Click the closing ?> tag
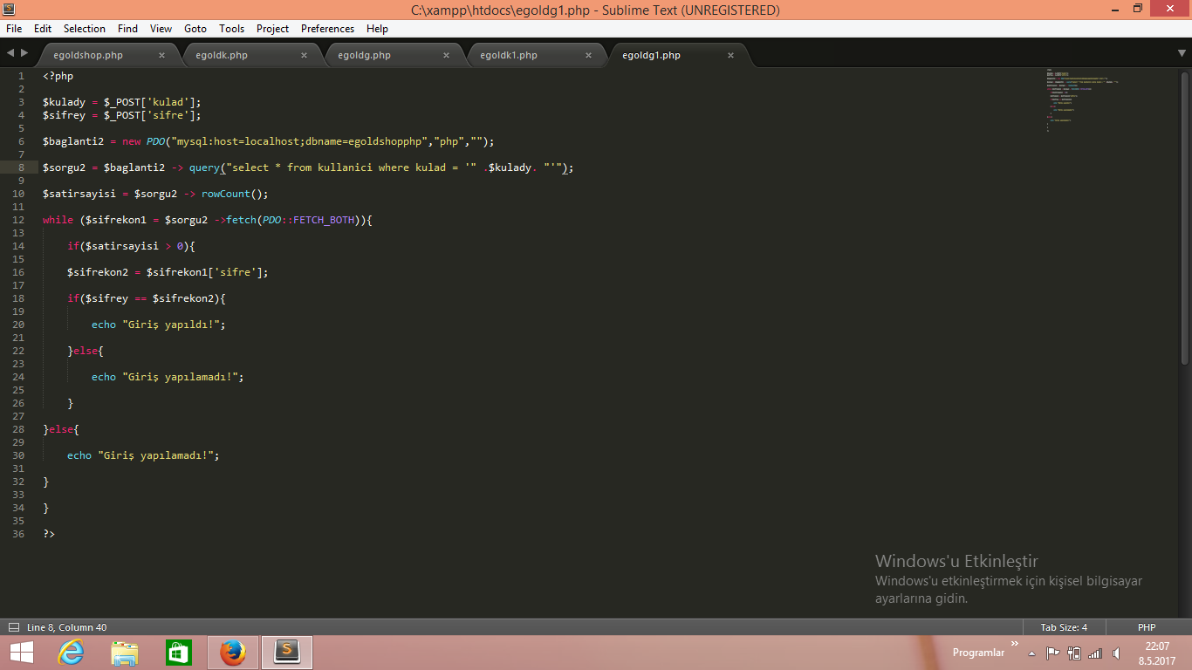Viewport: 1192px width, 670px height. point(48,534)
